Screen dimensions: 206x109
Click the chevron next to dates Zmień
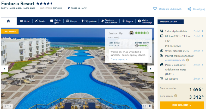[x=202, y=36]
